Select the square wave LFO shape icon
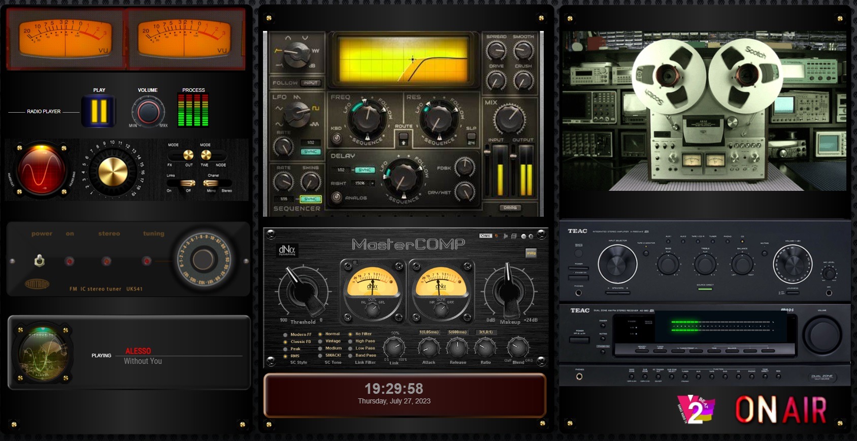This screenshot has width=857, height=441. 315,108
